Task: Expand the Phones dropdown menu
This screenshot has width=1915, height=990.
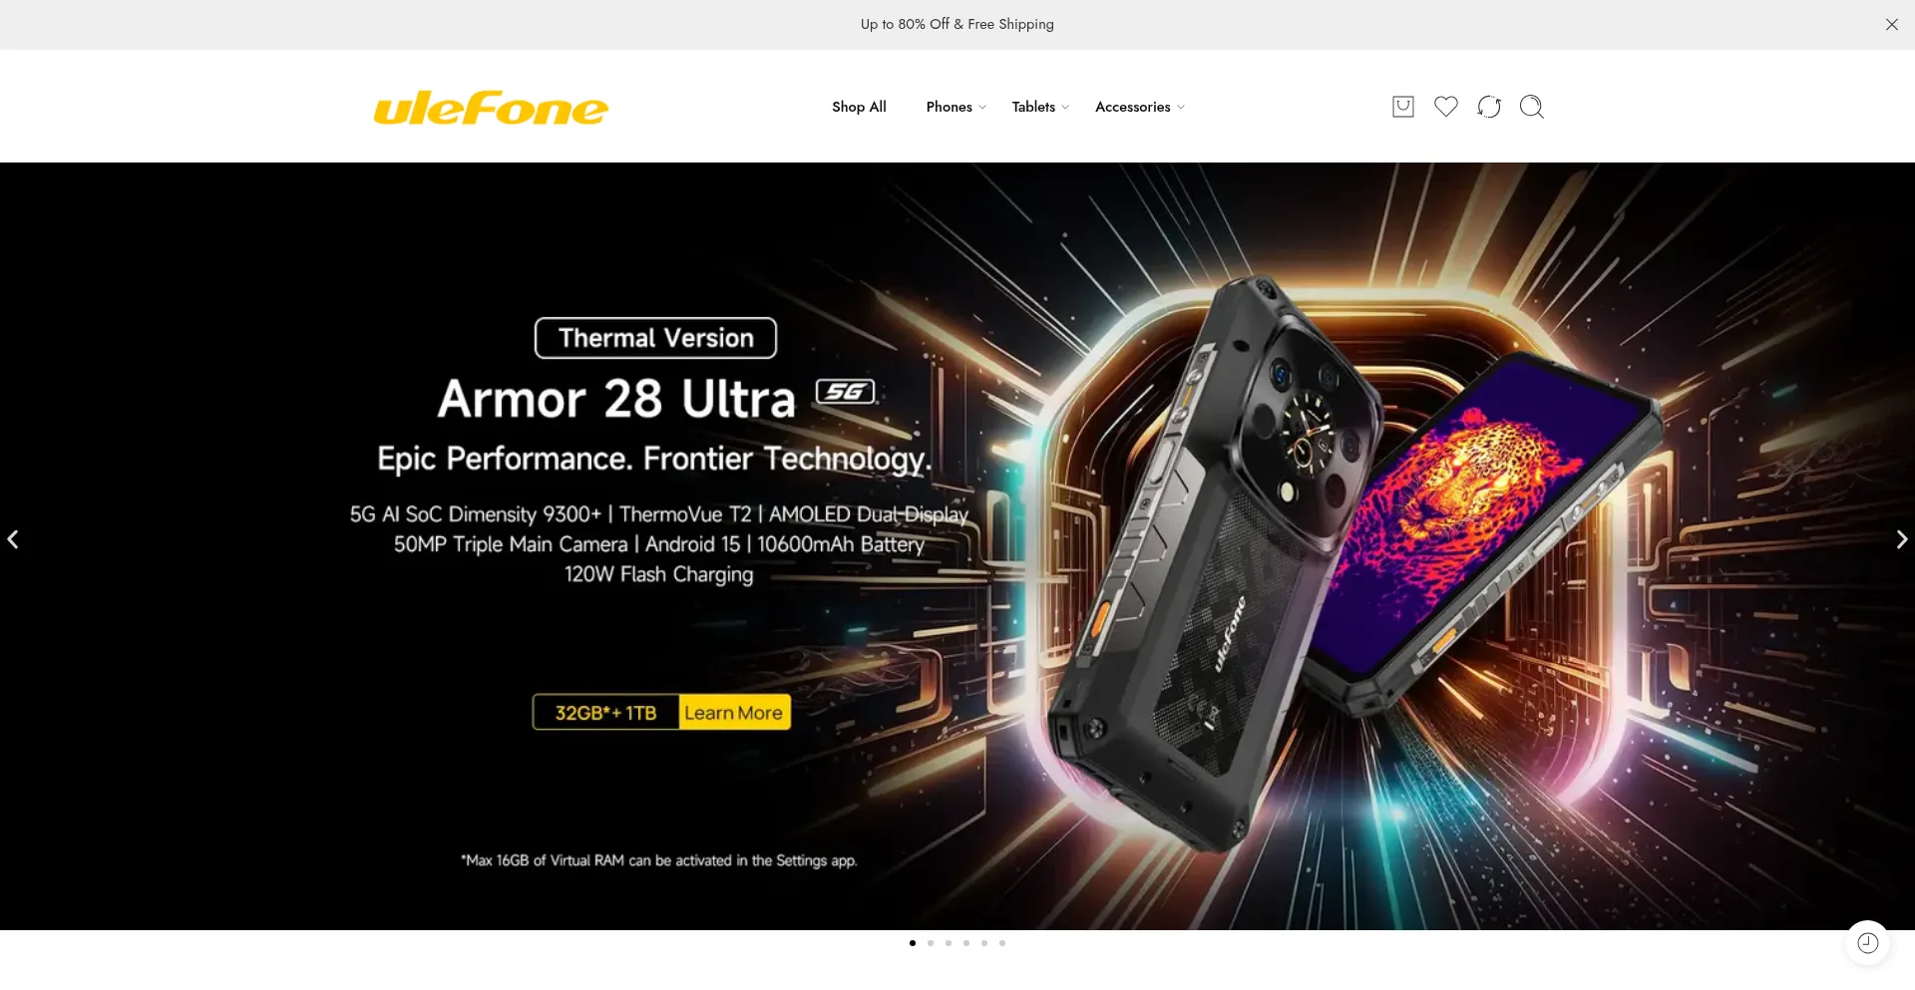Action: pyautogui.click(x=956, y=107)
